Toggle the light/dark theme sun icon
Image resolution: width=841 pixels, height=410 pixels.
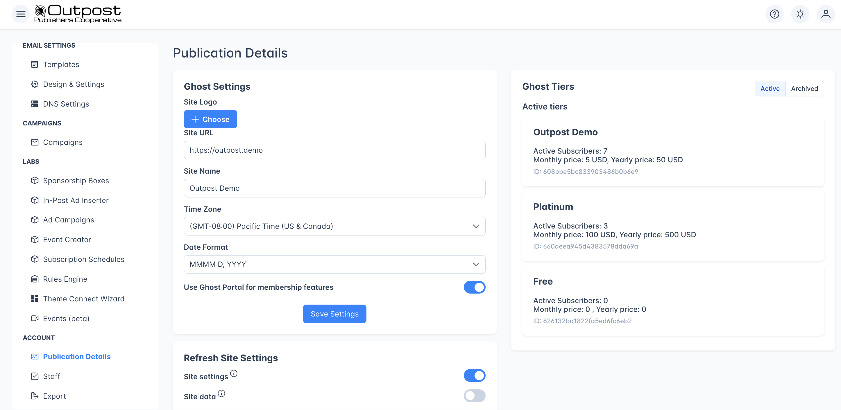pos(800,14)
